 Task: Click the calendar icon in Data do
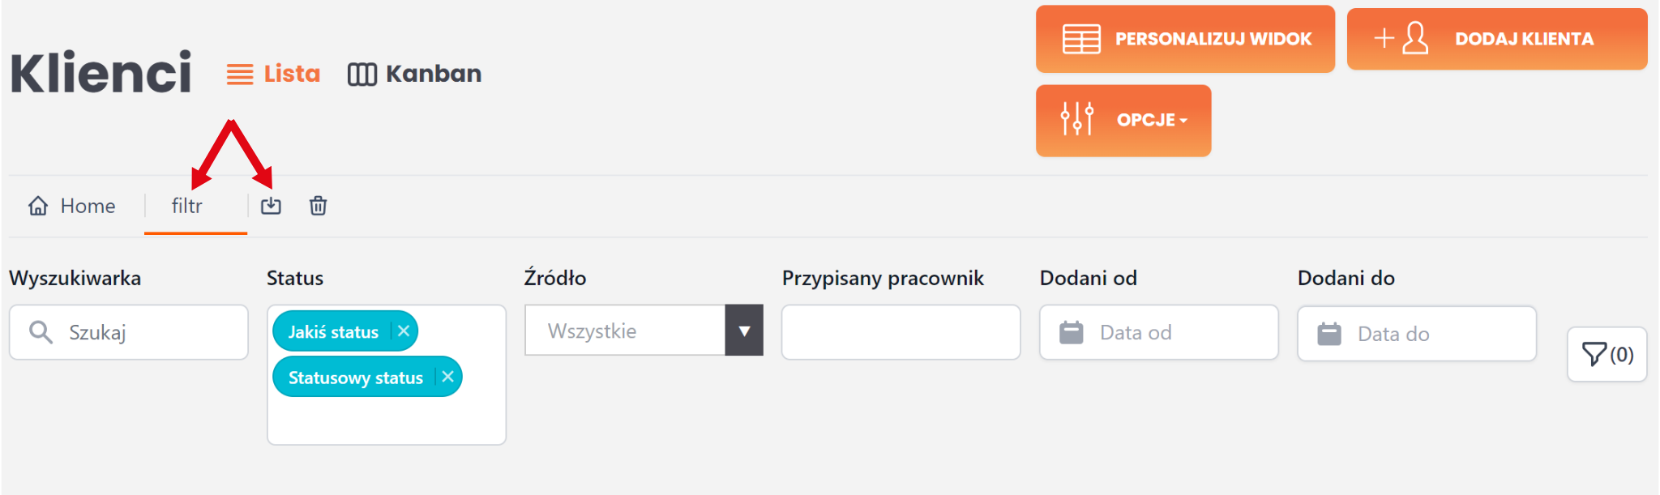coord(1328,334)
